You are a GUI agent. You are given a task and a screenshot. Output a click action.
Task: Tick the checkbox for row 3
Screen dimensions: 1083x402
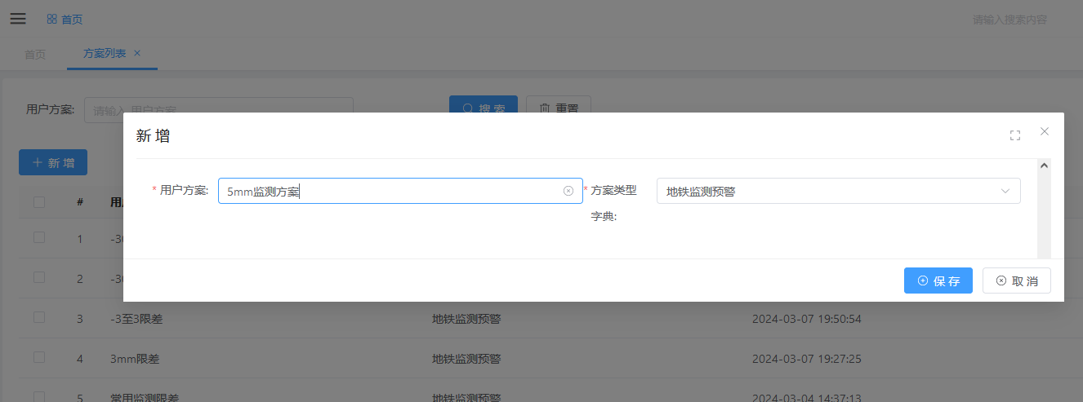39,317
